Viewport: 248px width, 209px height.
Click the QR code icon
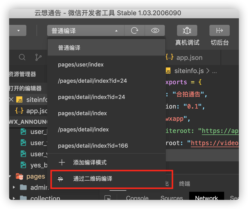60,179
